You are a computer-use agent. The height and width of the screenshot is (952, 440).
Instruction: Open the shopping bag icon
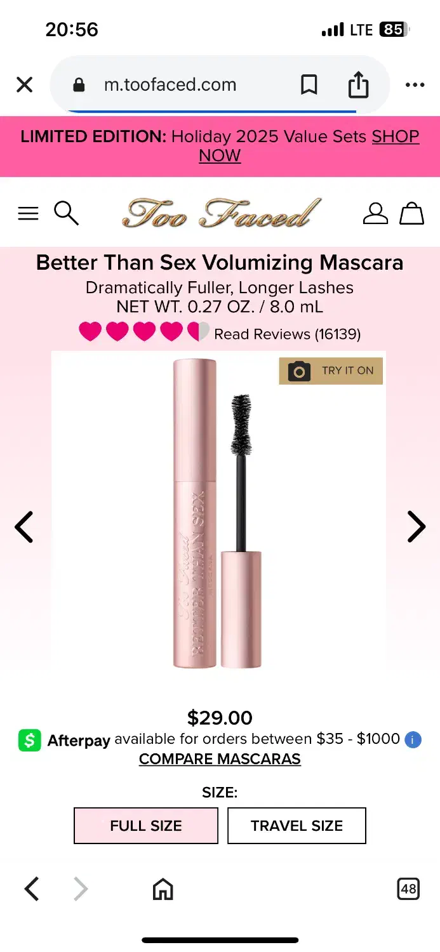411,213
